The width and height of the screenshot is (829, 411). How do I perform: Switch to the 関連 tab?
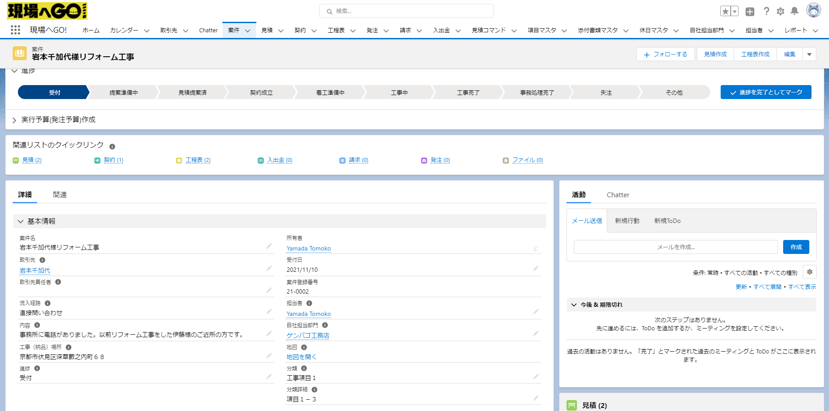click(60, 195)
